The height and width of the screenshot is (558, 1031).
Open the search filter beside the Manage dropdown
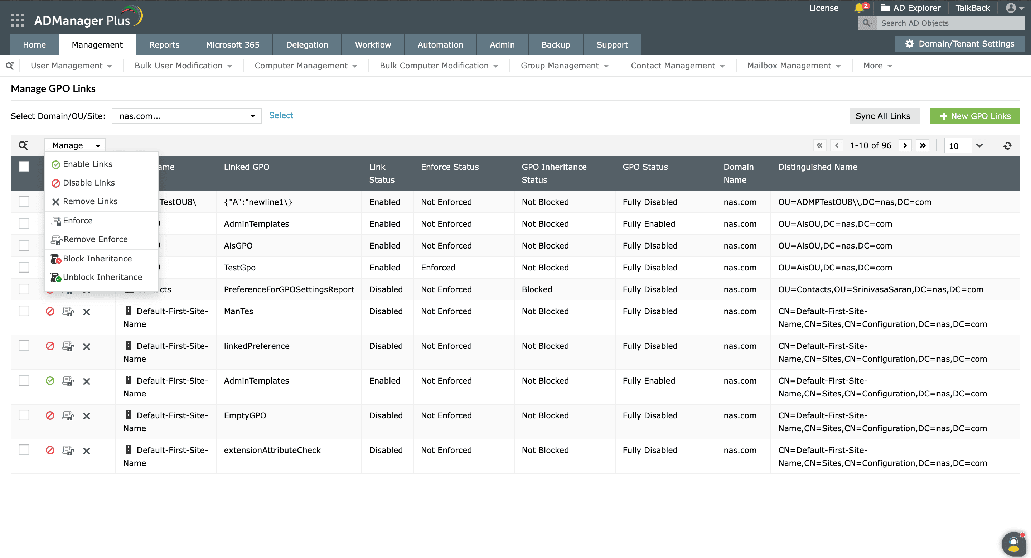click(23, 145)
